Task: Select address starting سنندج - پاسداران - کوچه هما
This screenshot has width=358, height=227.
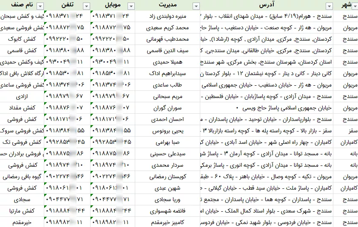Action: tap(267, 199)
